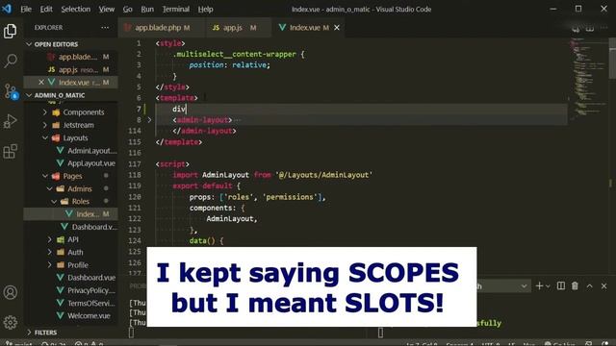Screen dimensions: 616x346
Task: Open the Accounts menu icon
Action: (11, 292)
